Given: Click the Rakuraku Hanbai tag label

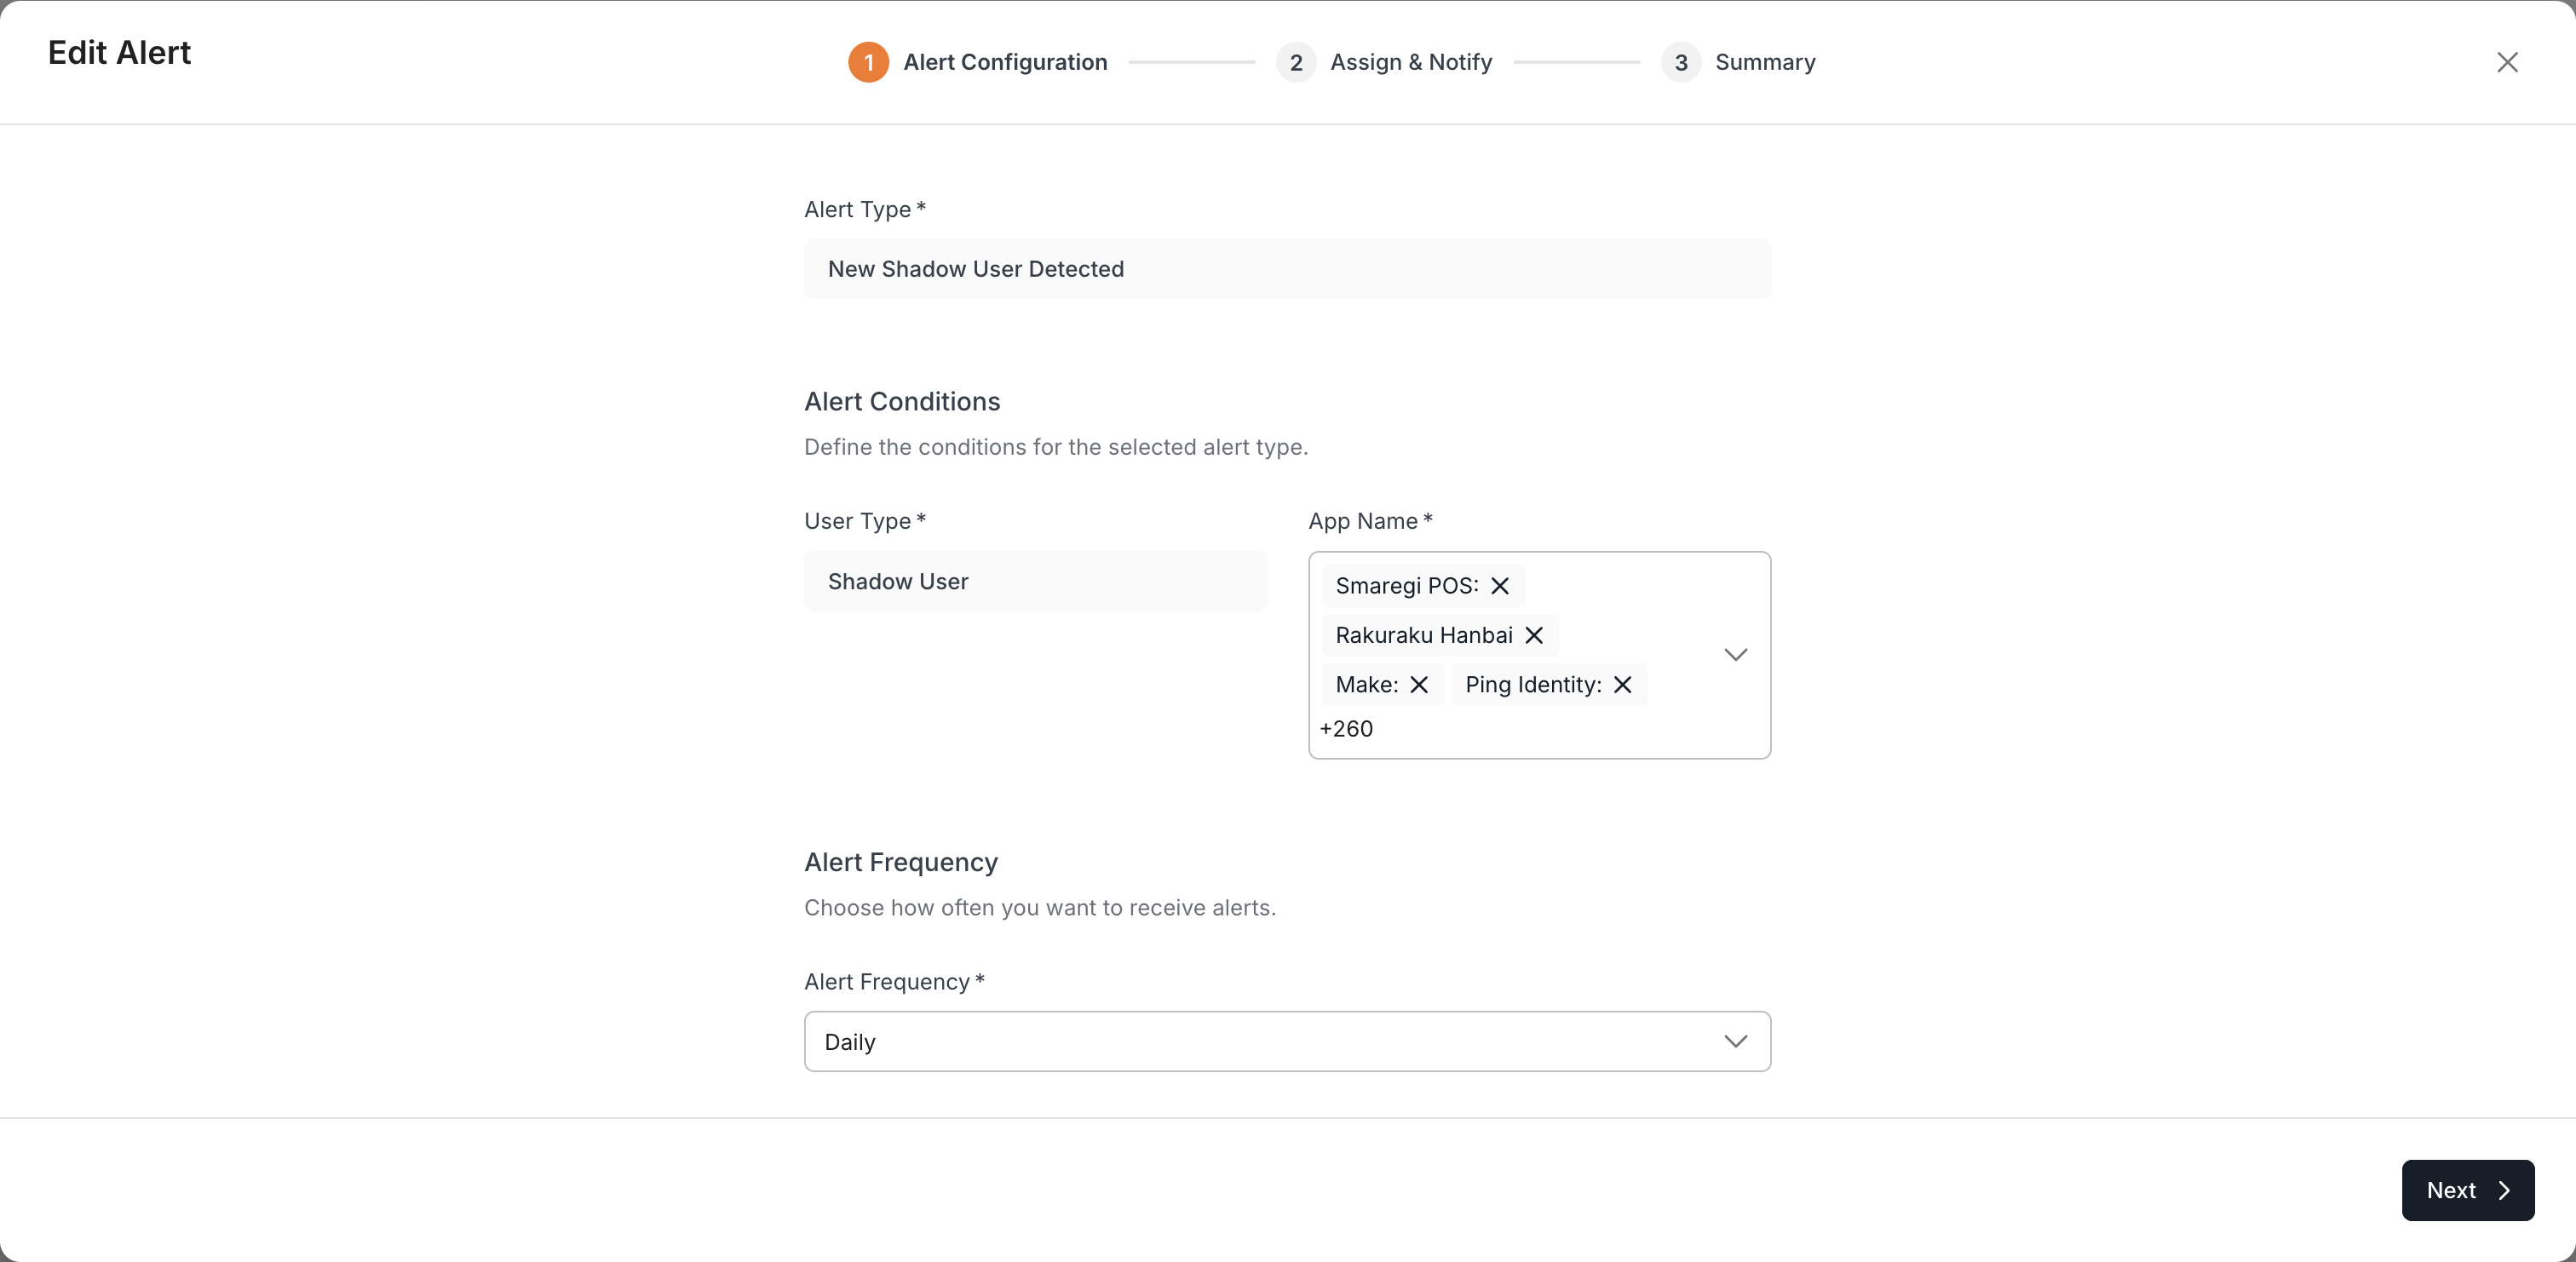Looking at the screenshot, I should click(x=1424, y=635).
